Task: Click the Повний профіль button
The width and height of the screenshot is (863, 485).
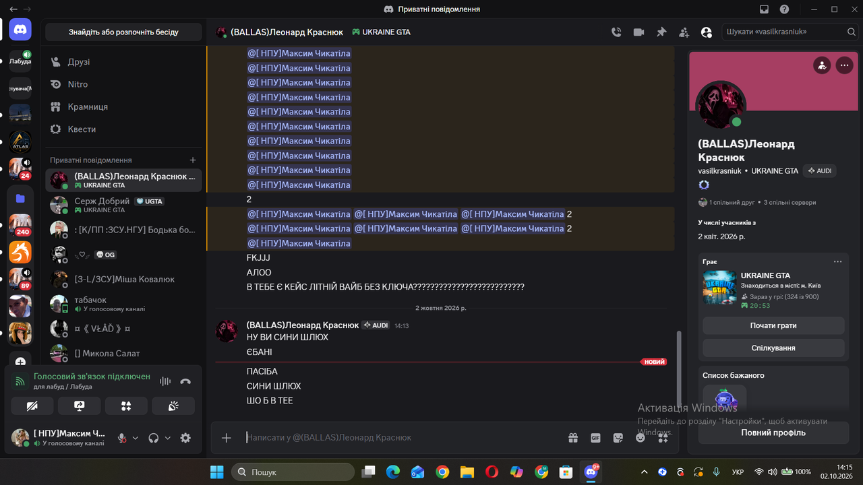Action: coord(773,432)
